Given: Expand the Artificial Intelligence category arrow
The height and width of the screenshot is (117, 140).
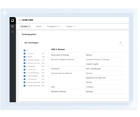Looking at the screenshot, I should (27, 60).
